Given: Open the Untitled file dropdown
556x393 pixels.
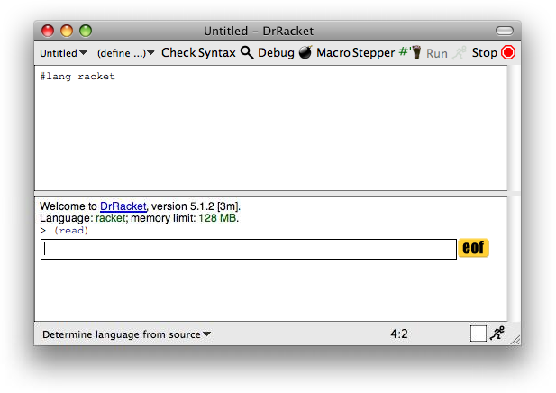Looking at the screenshot, I should [63, 53].
